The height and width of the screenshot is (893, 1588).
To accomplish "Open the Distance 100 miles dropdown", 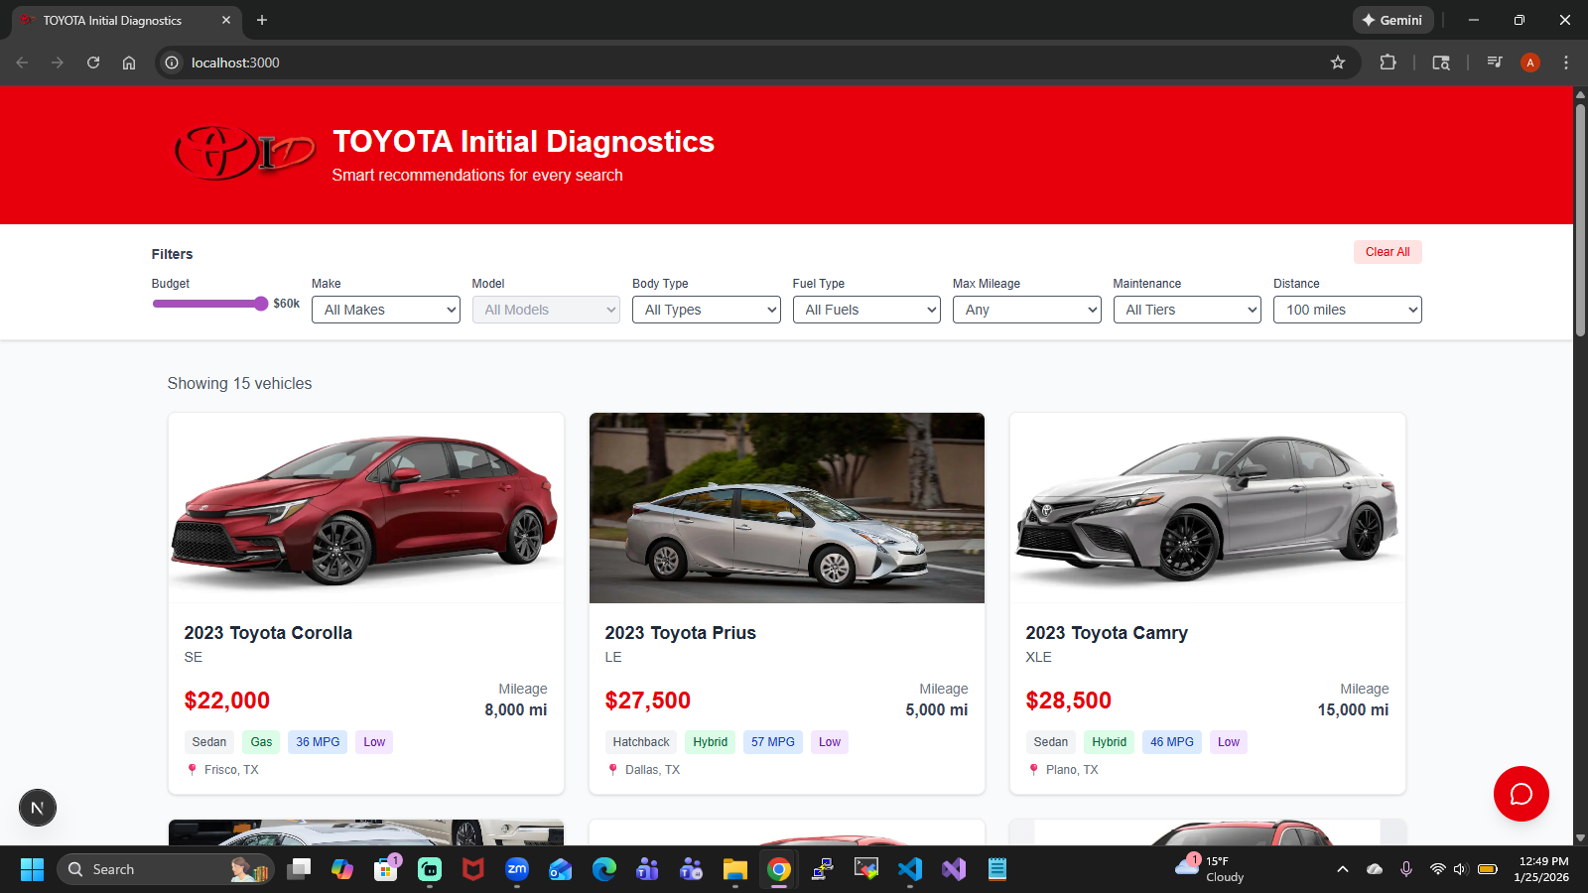I will 1348,310.
